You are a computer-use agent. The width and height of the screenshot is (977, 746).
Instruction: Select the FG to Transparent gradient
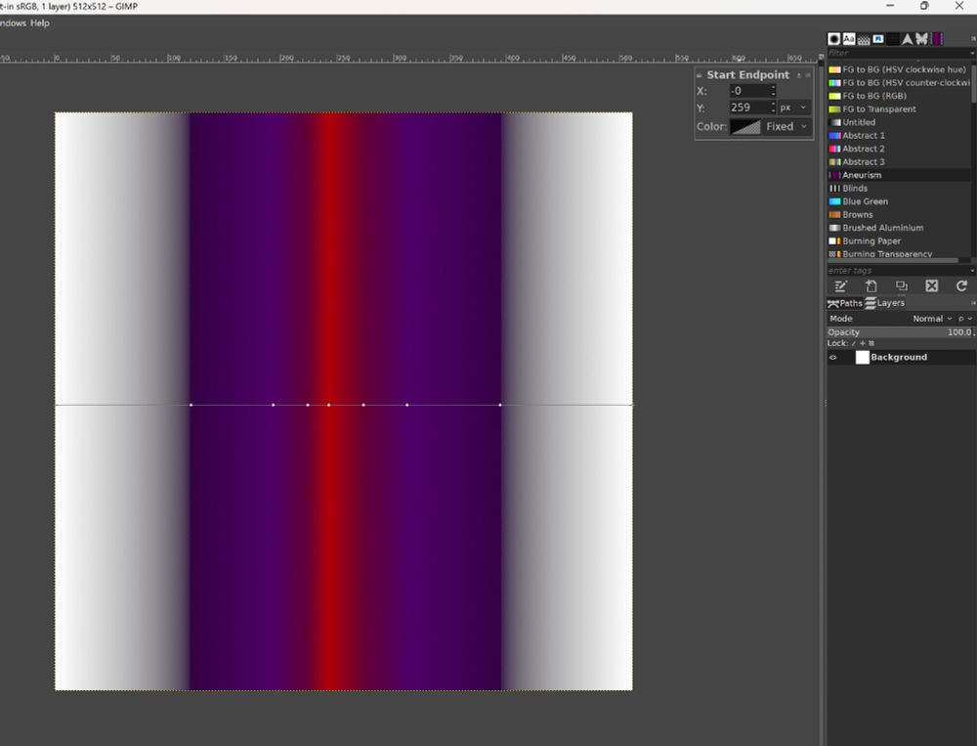point(898,110)
